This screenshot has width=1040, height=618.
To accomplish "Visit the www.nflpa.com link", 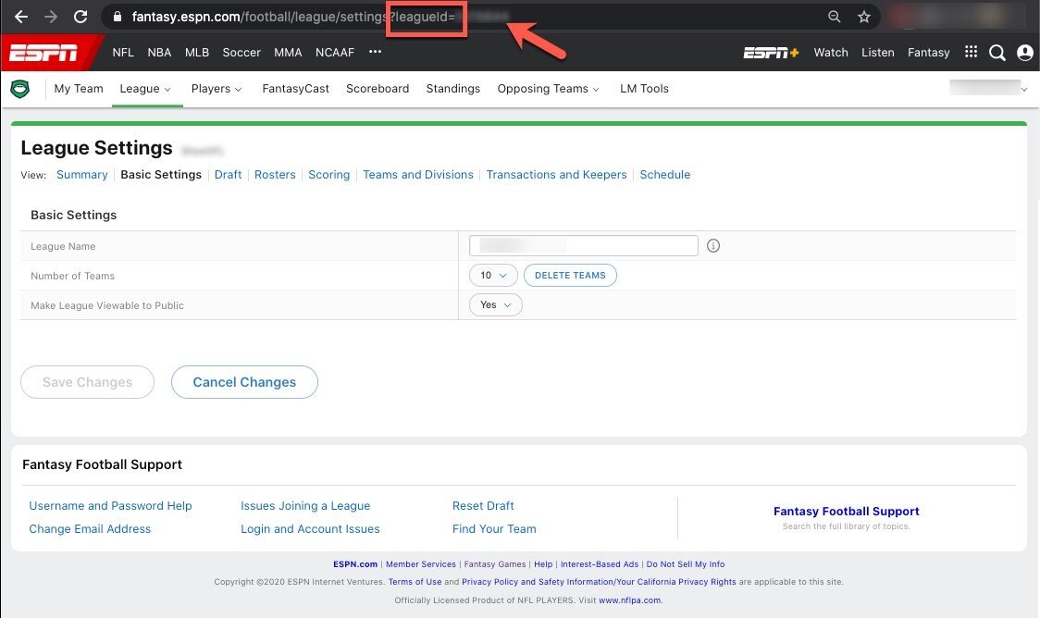I will pos(629,600).
